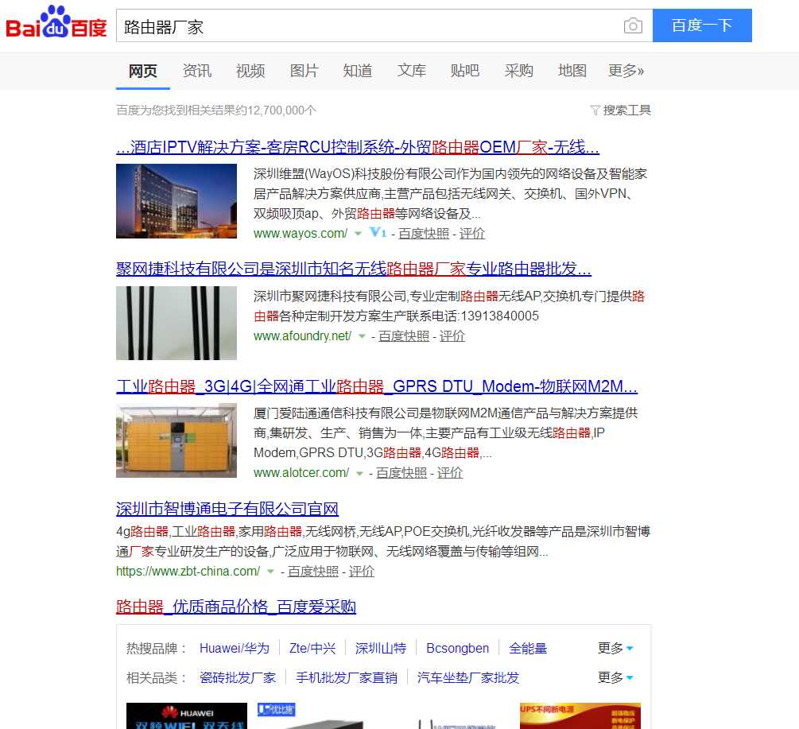Open the 图片 tab

coord(304,71)
